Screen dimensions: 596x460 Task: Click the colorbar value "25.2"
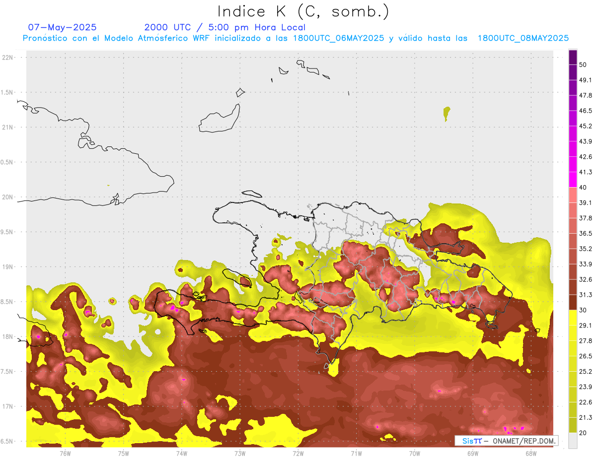click(585, 372)
